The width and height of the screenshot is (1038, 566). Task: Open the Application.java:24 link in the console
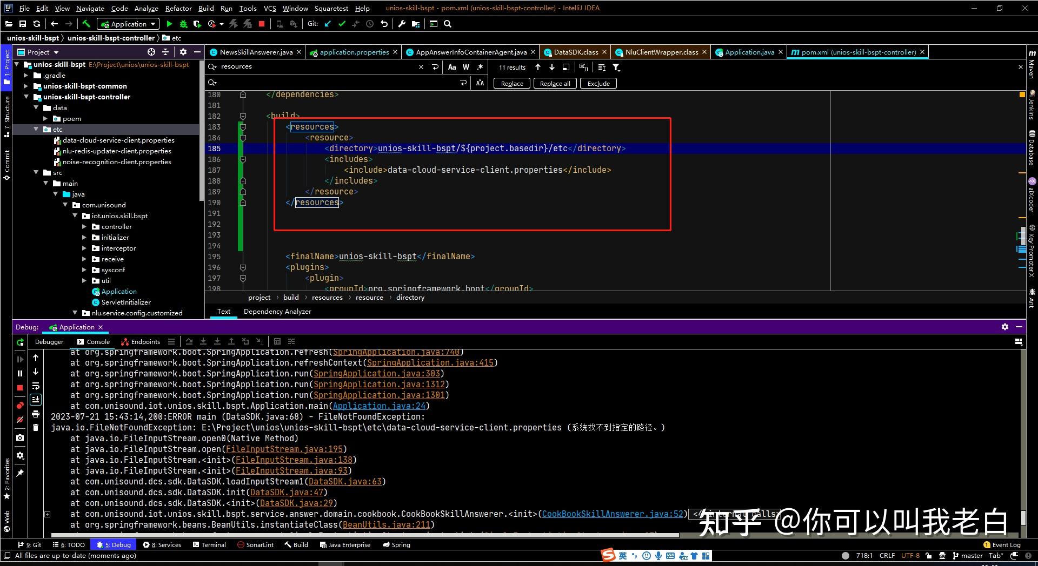click(380, 406)
